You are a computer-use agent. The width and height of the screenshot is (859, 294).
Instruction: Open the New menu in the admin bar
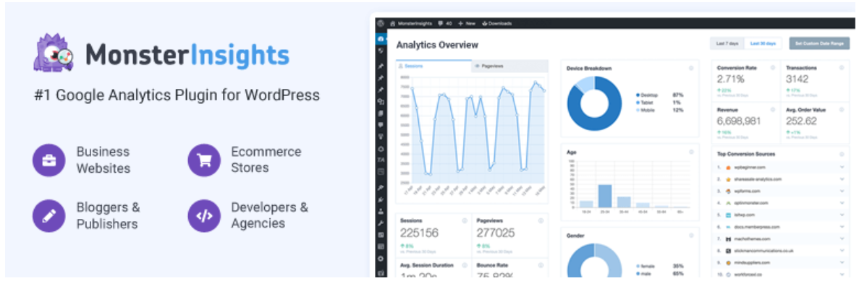(466, 24)
